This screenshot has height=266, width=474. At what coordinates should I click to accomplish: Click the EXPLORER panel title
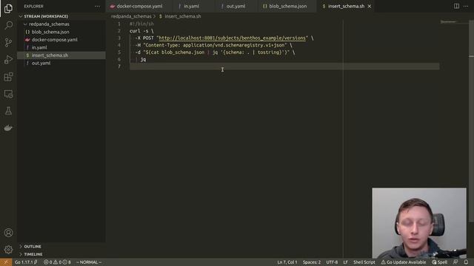(33, 7)
